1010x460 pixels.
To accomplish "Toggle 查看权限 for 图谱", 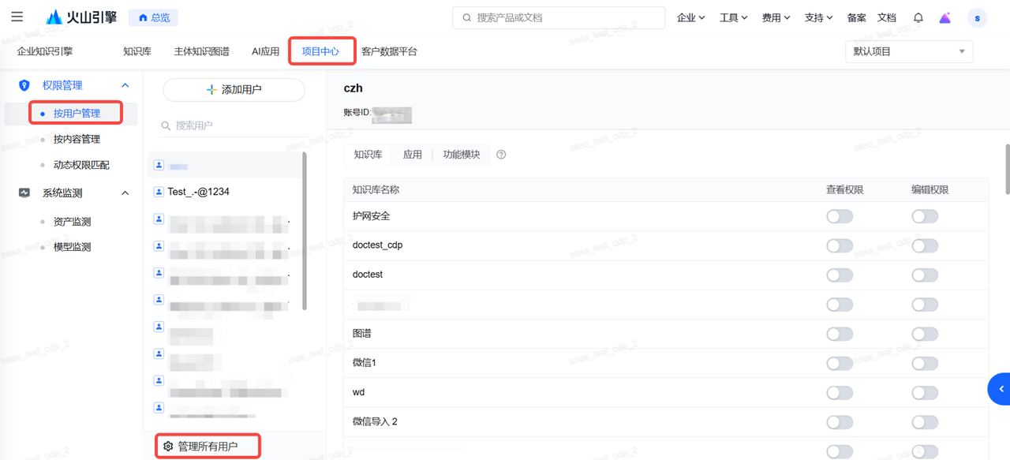I will click(x=840, y=334).
